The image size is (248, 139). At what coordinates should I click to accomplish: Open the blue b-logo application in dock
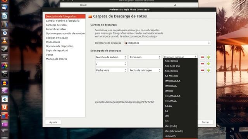[x=4, y=32]
